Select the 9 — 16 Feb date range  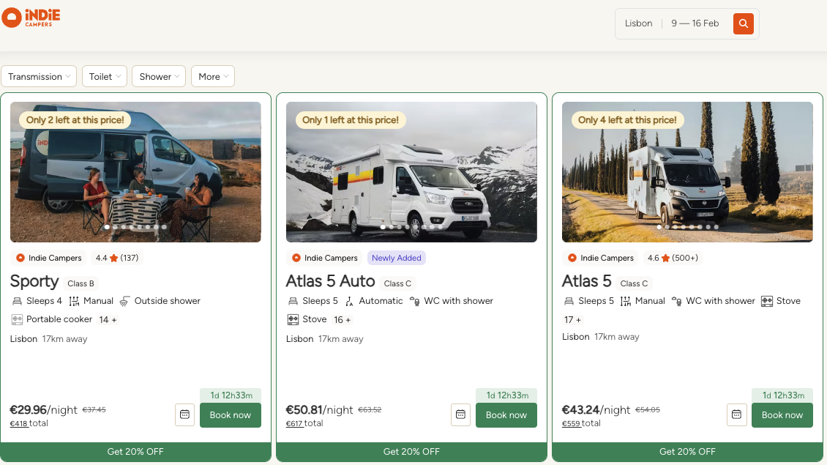[x=695, y=23]
